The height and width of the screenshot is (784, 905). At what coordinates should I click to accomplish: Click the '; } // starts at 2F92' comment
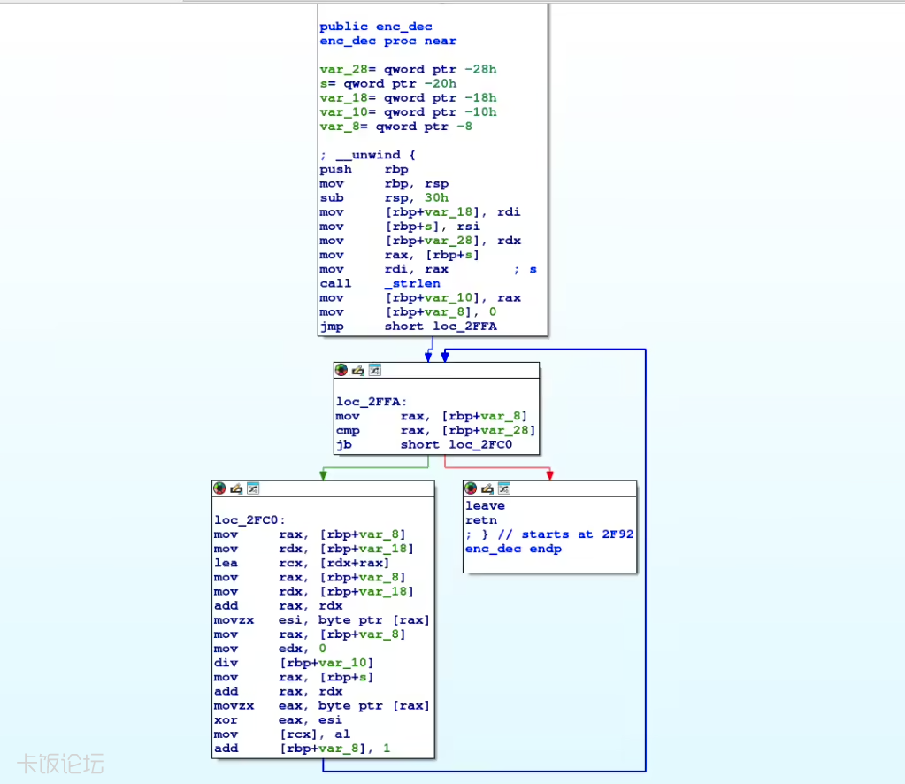(x=549, y=534)
